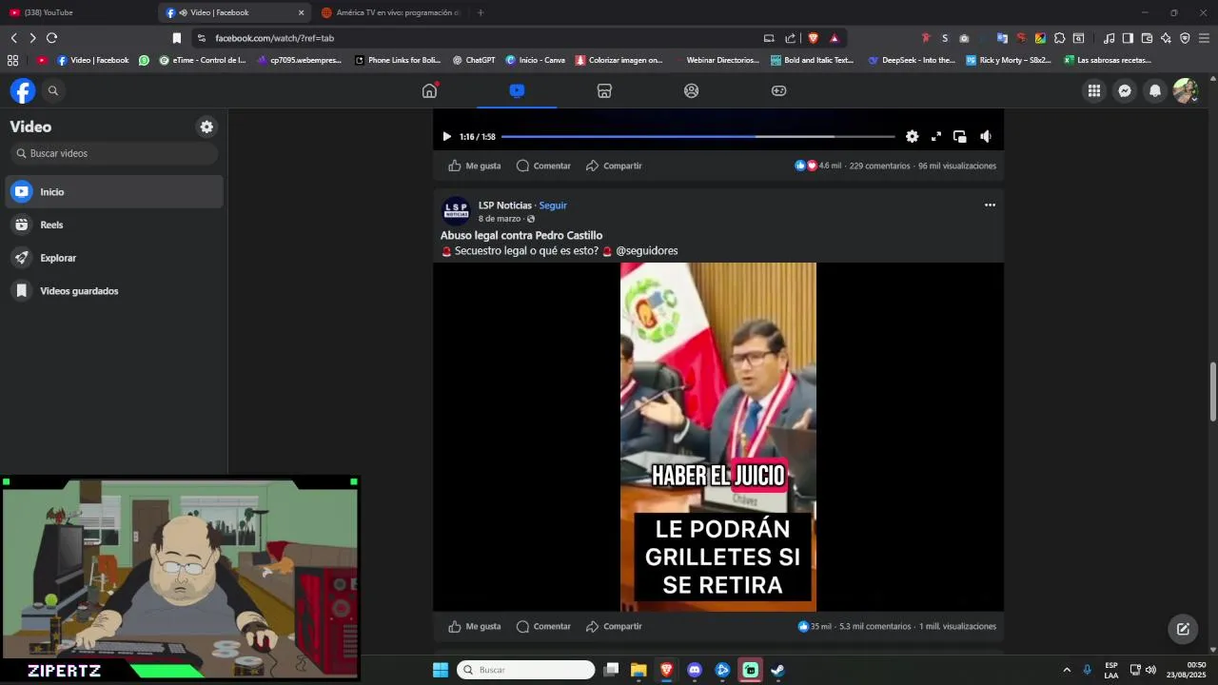
Task: Open LSP Noticias page name
Action: (505, 205)
